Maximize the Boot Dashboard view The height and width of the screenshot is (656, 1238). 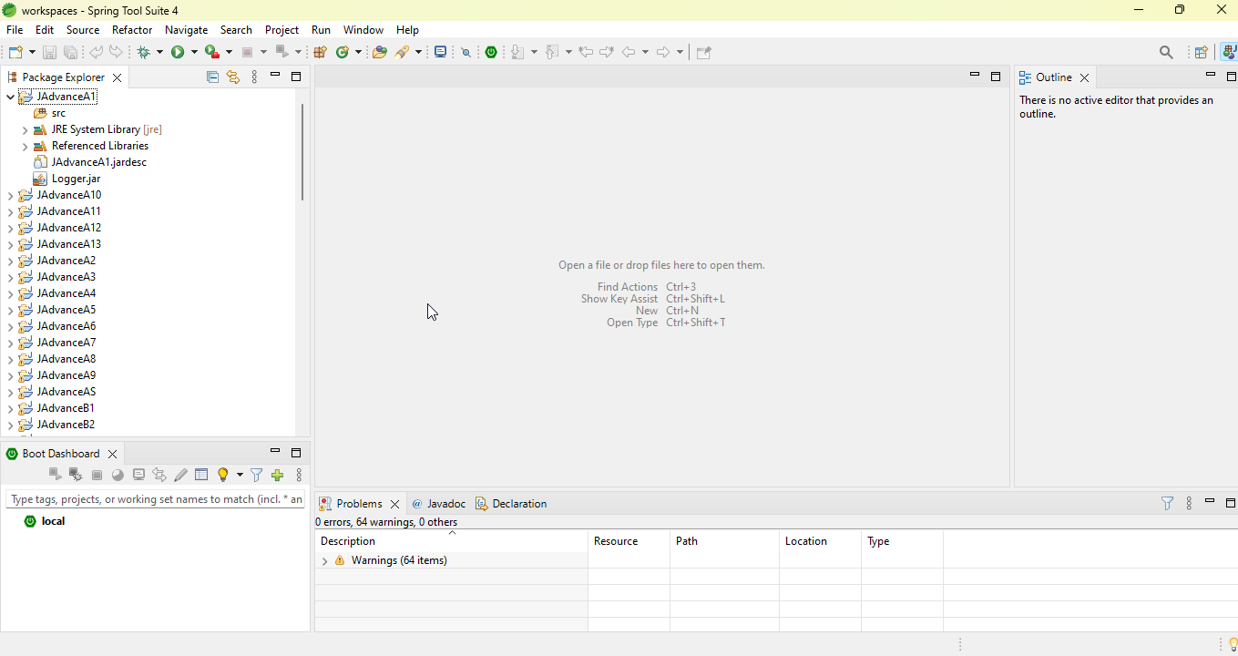point(296,453)
